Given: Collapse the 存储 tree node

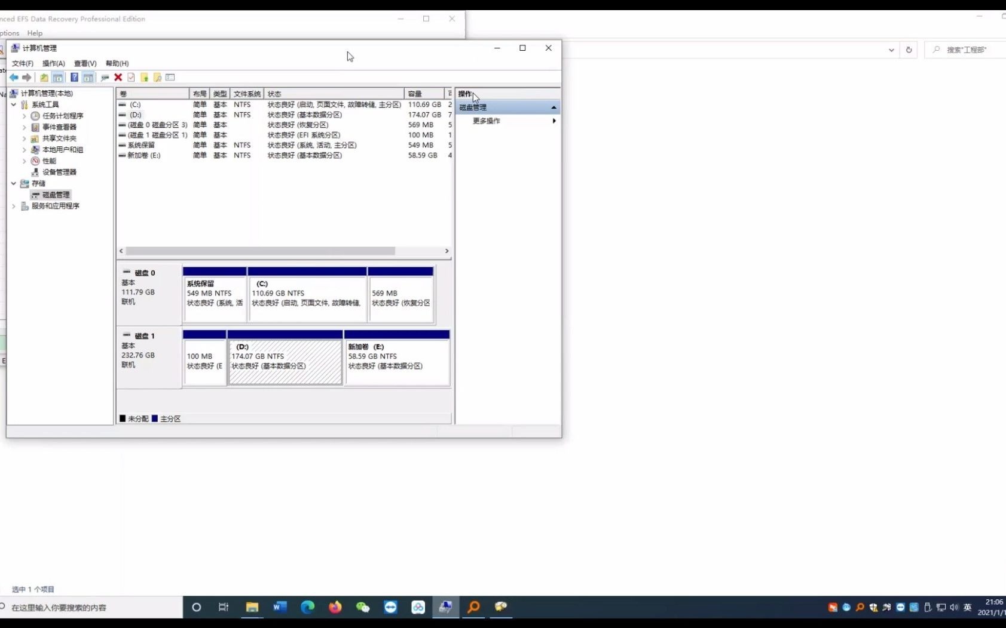Looking at the screenshot, I should [x=14, y=183].
